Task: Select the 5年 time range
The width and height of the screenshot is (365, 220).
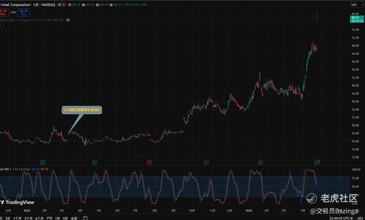Action: coord(65,218)
